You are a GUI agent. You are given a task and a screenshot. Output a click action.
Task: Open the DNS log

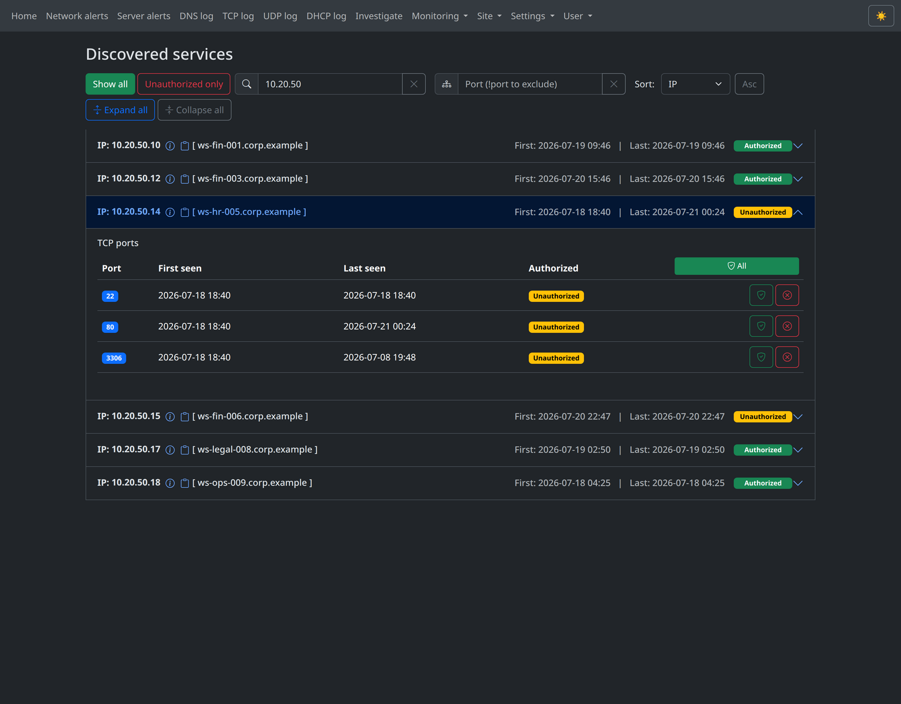197,16
